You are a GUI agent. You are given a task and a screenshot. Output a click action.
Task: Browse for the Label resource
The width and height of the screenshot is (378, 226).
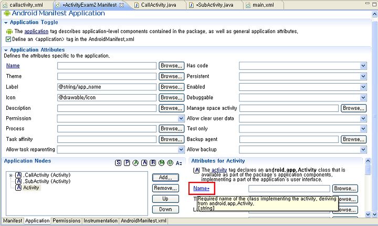click(171, 87)
